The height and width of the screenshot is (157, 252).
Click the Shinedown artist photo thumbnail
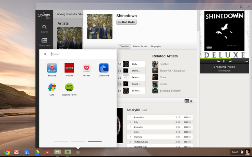point(100,26)
